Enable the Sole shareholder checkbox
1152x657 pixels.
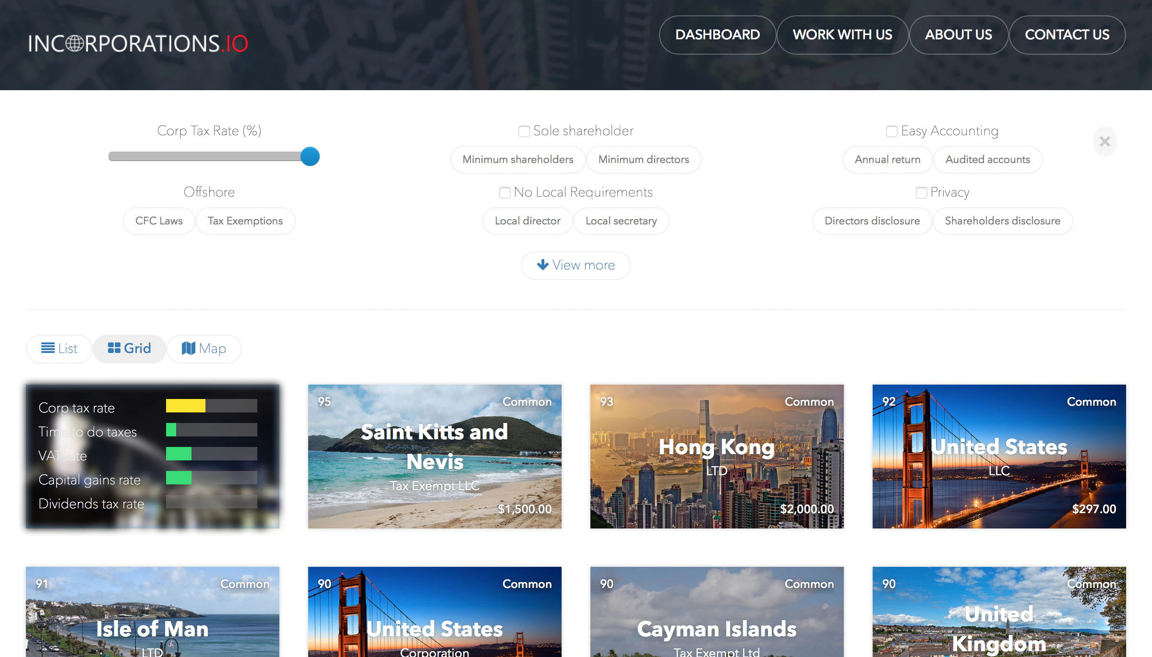(524, 131)
